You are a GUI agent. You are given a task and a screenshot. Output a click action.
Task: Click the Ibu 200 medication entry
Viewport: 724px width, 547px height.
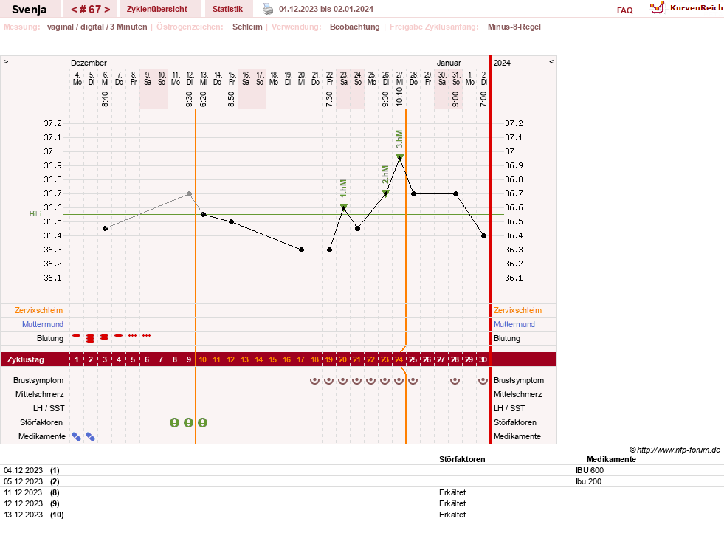click(589, 481)
